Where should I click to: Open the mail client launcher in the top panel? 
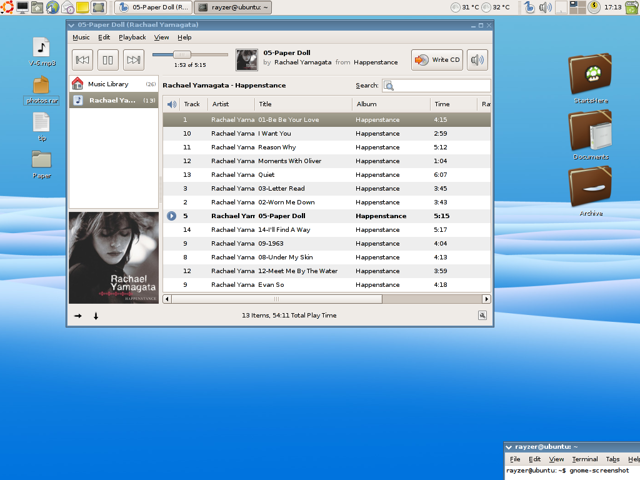point(67,7)
